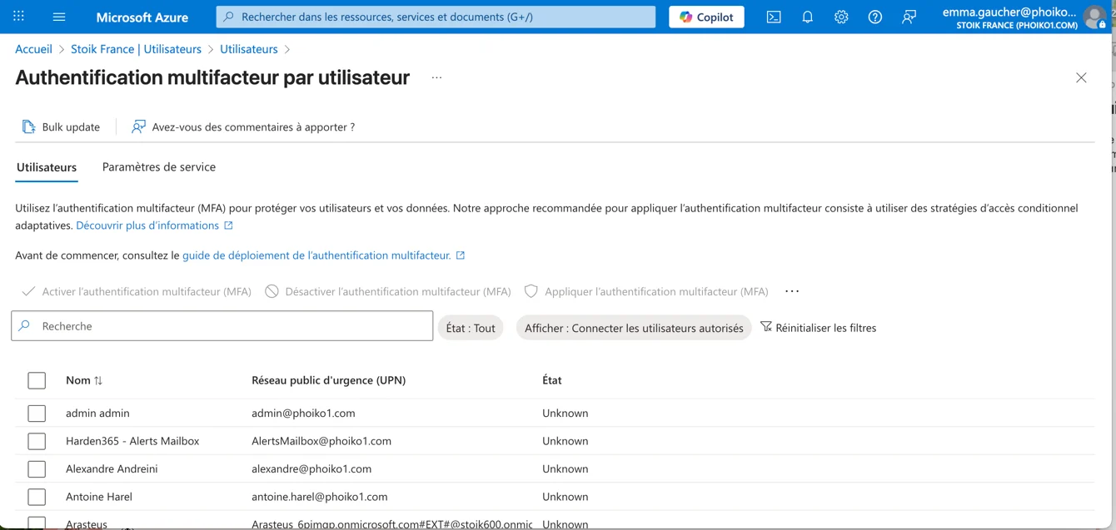1116x530 pixels.
Task: Launch Cloud Shell from the top bar
Action: coord(774,17)
